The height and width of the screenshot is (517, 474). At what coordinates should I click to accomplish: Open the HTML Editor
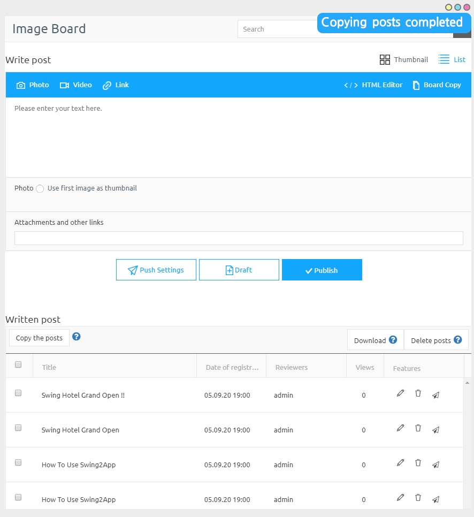pyautogui.click(x=373, y=85)
